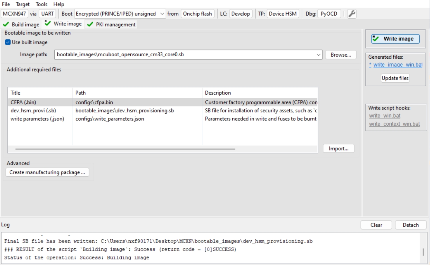Click the Browse... button

click(340, 55)
